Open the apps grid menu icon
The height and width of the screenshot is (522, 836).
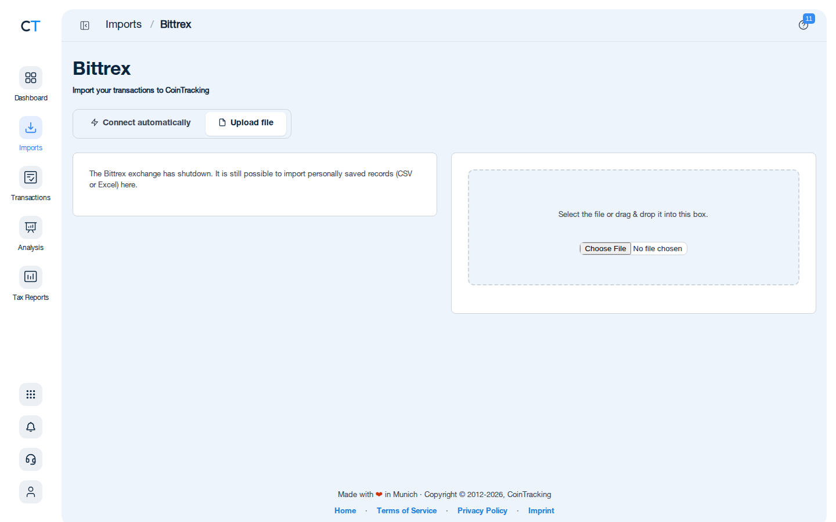pyautogui.click(x=31, y=394)
